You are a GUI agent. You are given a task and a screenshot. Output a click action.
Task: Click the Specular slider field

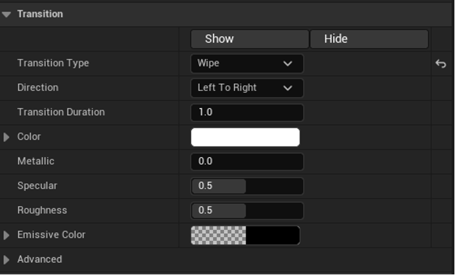tap(246, 186)
